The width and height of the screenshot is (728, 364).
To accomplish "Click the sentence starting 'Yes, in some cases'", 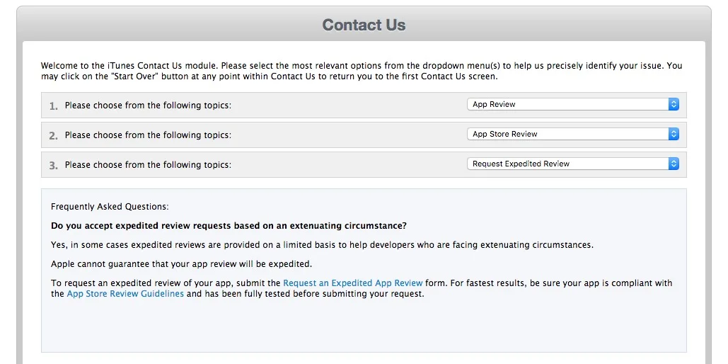I will click(x=322, y=245).
